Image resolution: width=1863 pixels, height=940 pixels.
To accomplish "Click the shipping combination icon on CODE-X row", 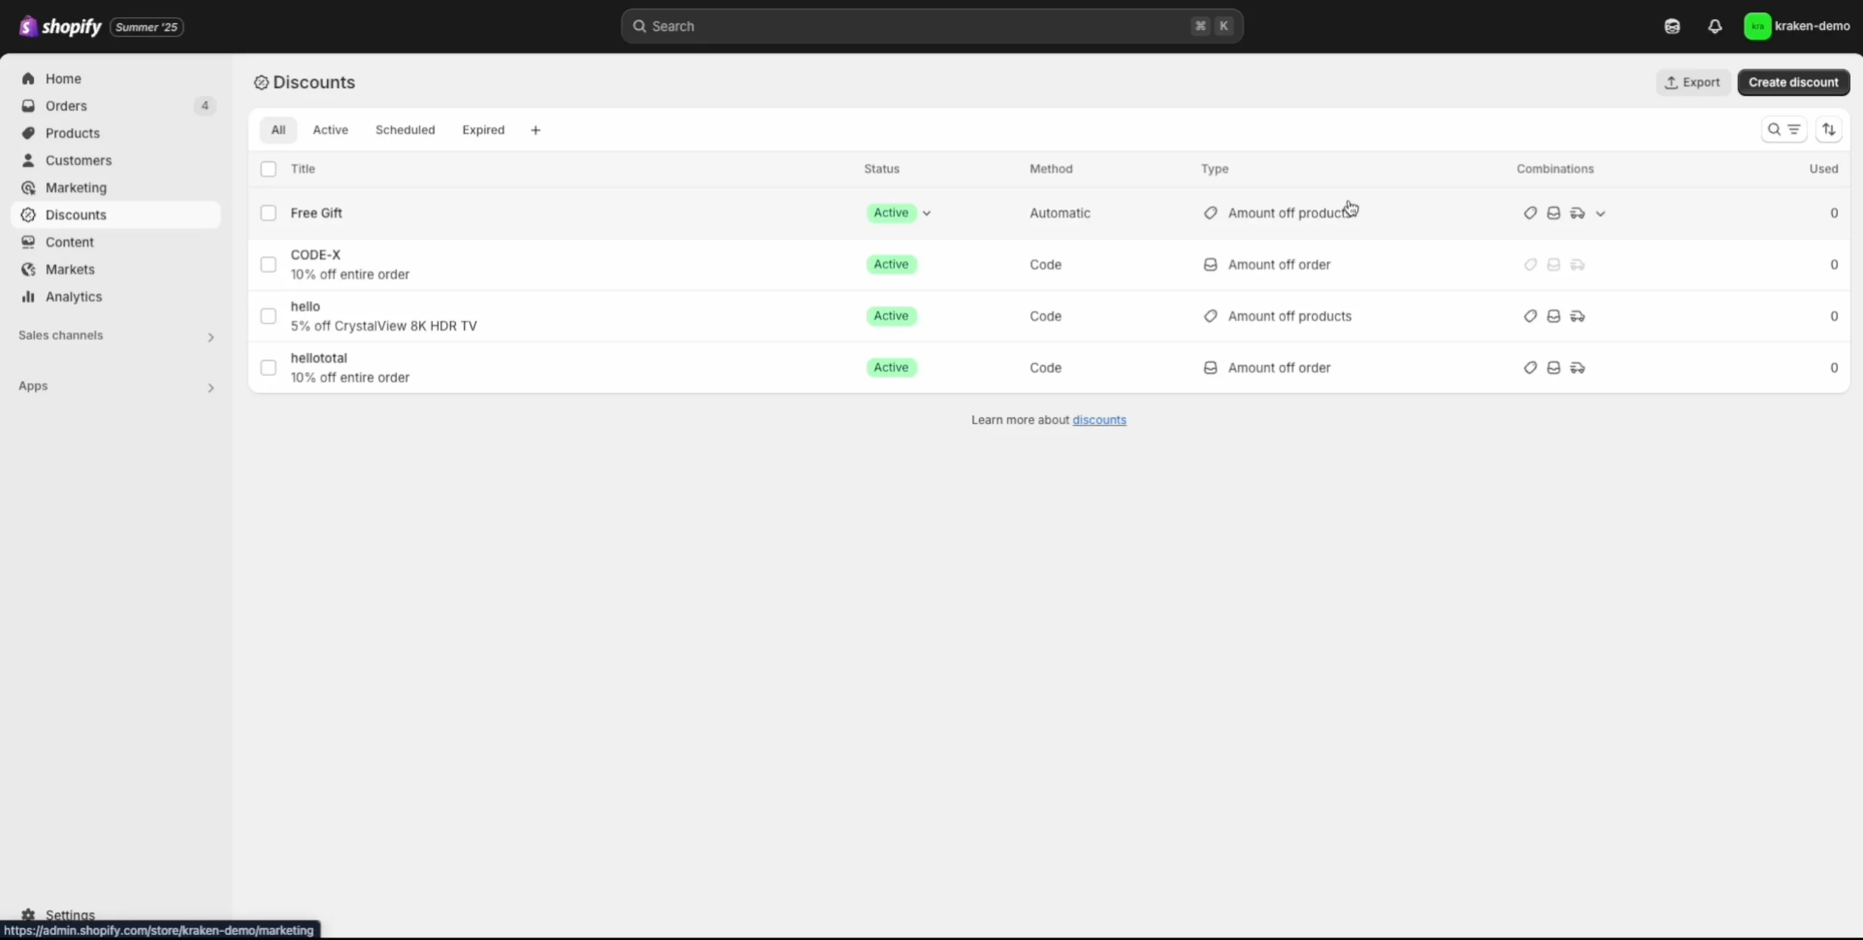I will click(1579, 265).
